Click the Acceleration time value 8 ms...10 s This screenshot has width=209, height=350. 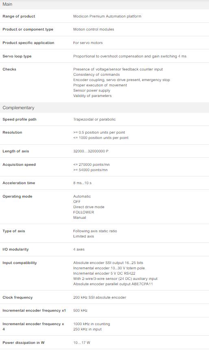click(82, 183)
